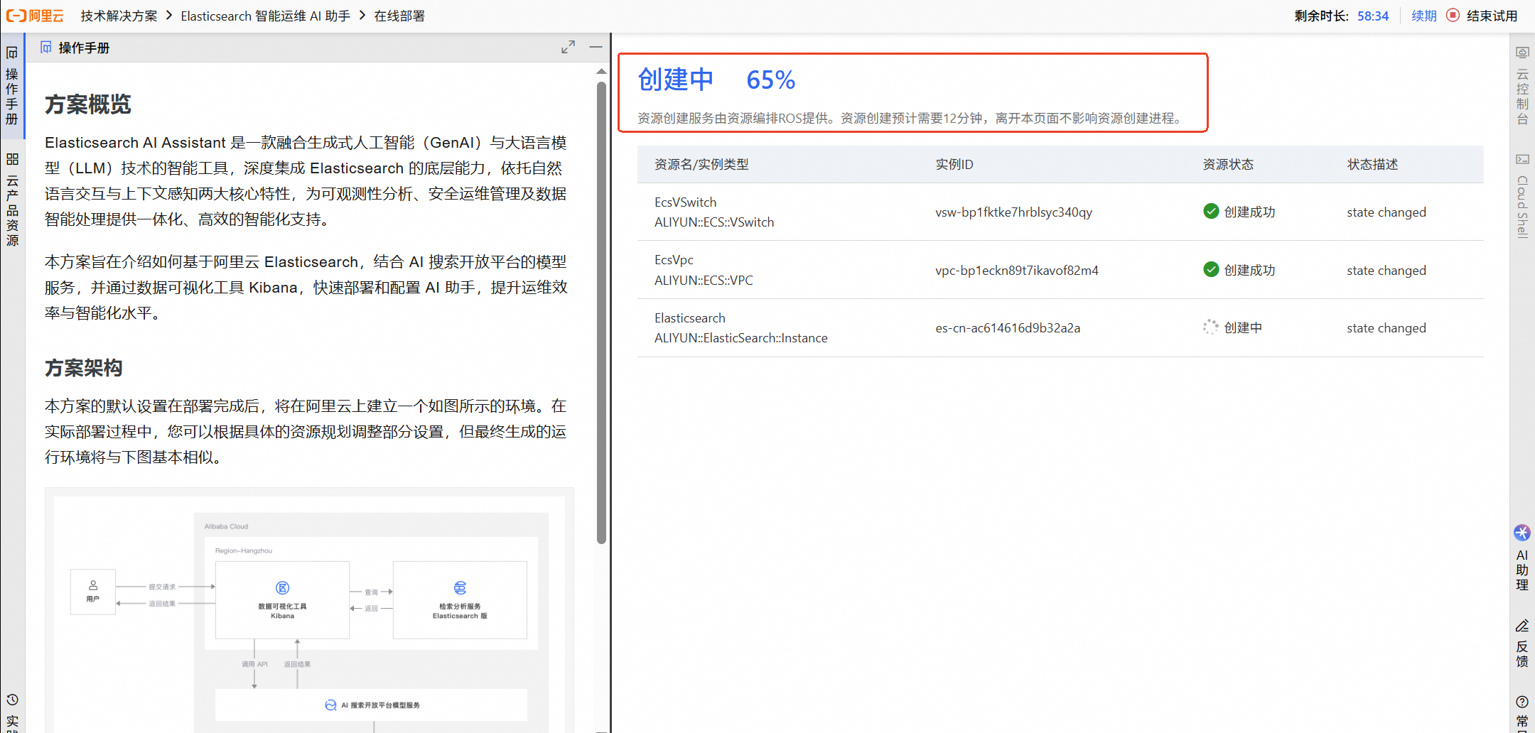Viewport: 1535px width, 733px height.
Task: Click the 创建中 progress title
Action: 676,80
